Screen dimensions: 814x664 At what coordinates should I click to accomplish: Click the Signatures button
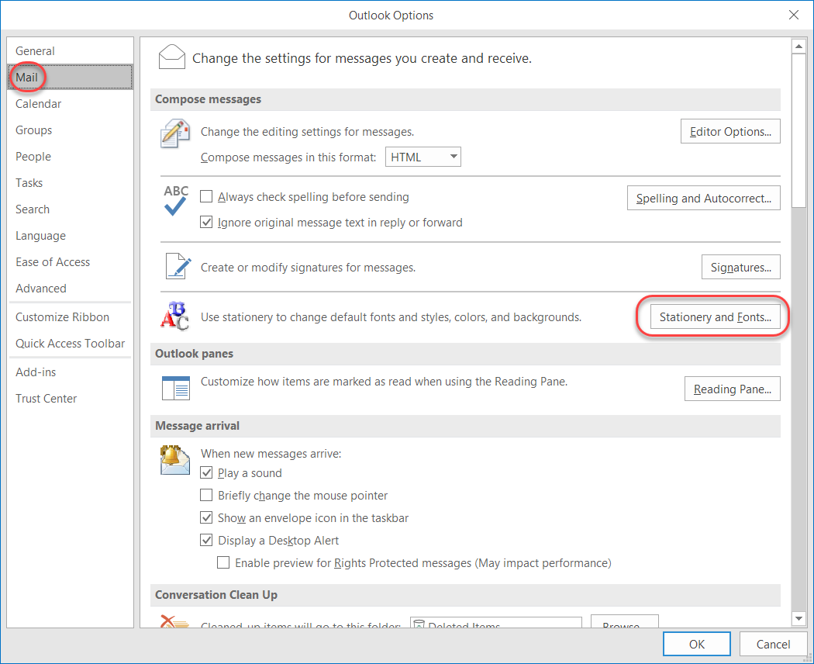coord(740,266)
